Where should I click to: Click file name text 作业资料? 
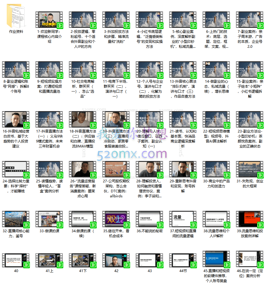16,32
